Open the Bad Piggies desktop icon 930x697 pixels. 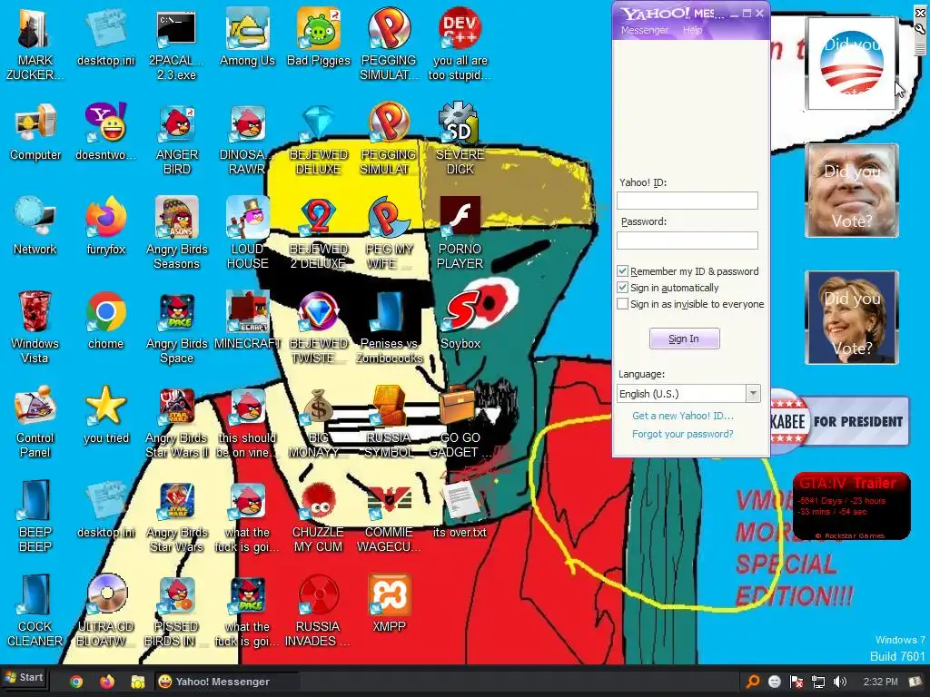click(319, 36)
